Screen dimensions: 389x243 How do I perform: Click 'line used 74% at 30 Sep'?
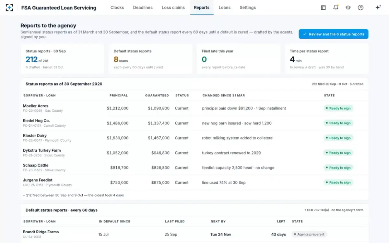(x=224, y=183)
